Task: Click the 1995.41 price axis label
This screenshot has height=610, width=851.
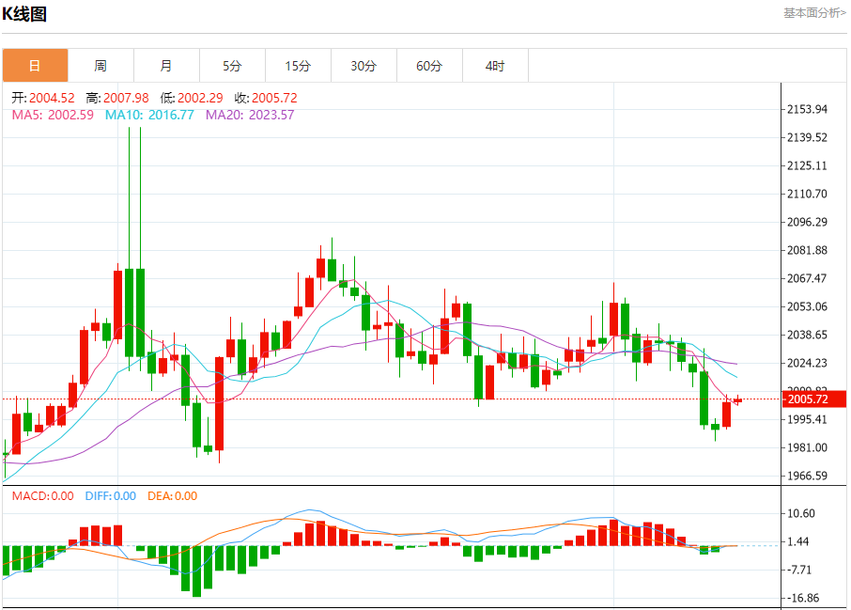Action: coord(808,419)
